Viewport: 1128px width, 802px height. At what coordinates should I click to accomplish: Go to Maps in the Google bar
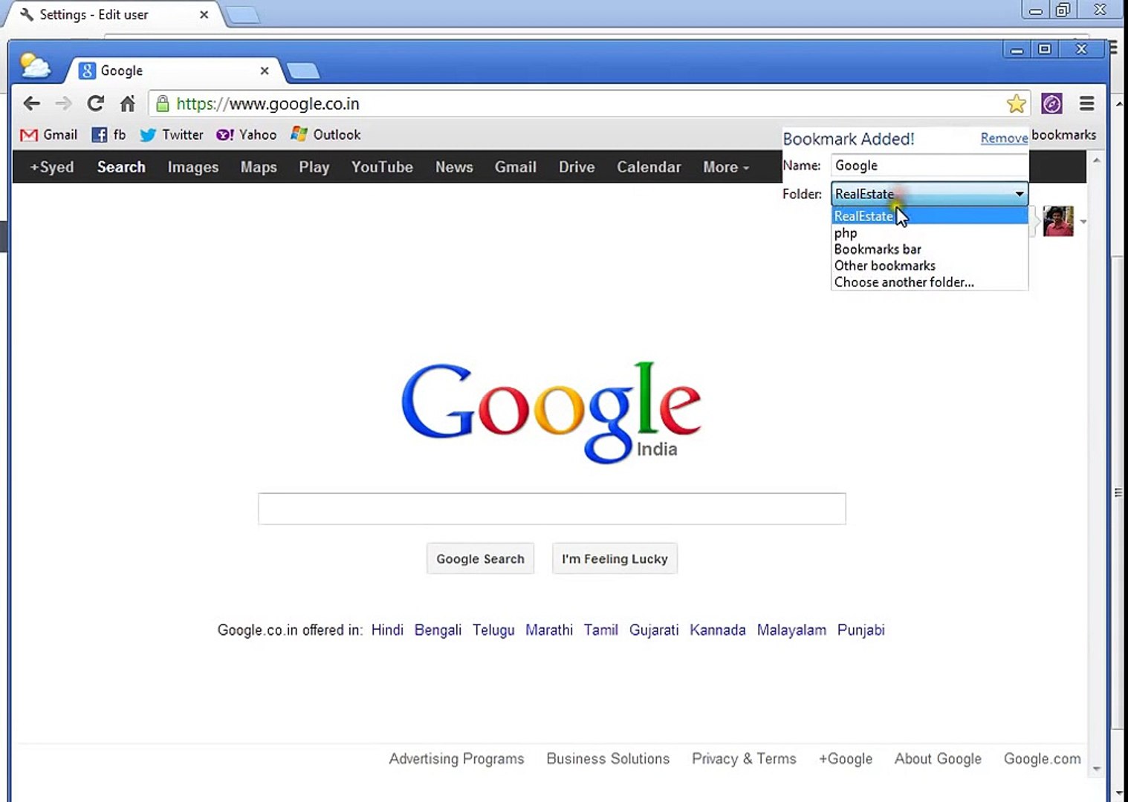259,167
